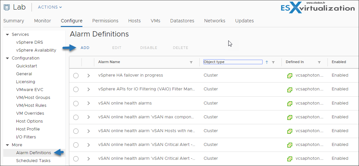359x166 pixels.
Task: Collapse the Services tree section
Action: 7,35
